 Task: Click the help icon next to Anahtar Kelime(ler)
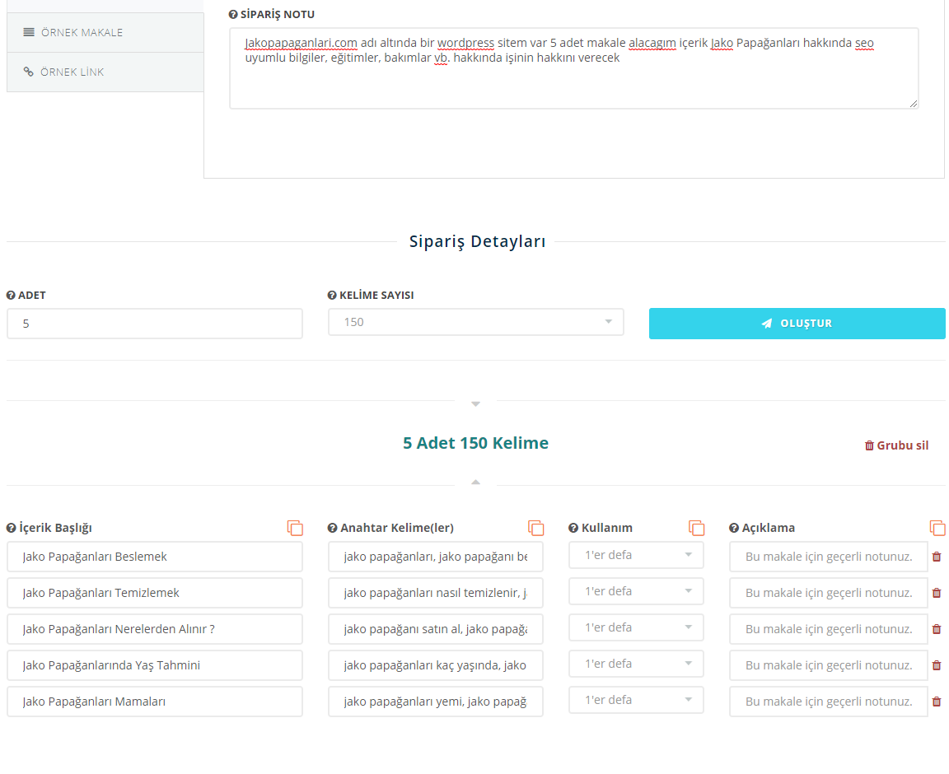[x=332, y=528]
